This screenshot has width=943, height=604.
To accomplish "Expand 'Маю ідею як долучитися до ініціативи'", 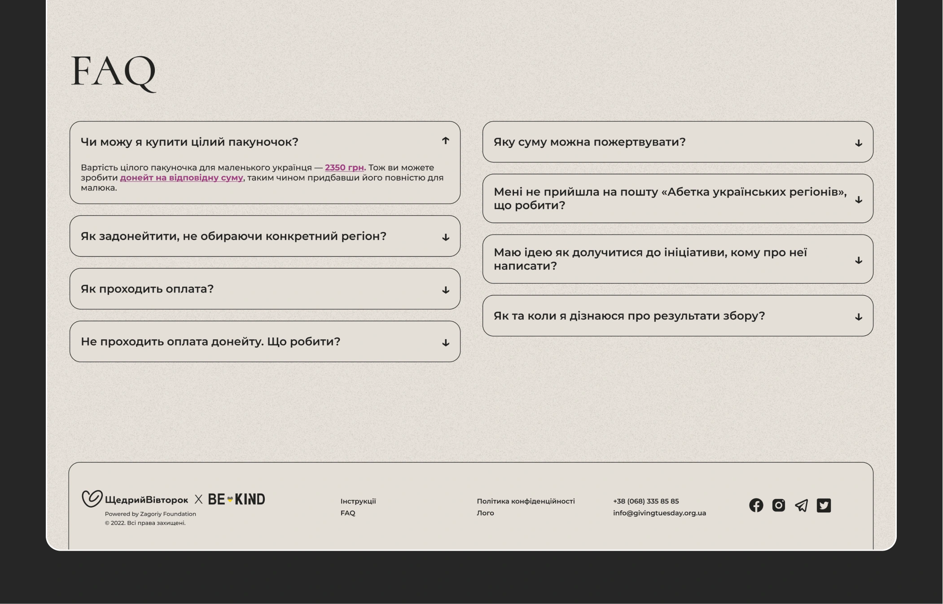I will 678,259.
